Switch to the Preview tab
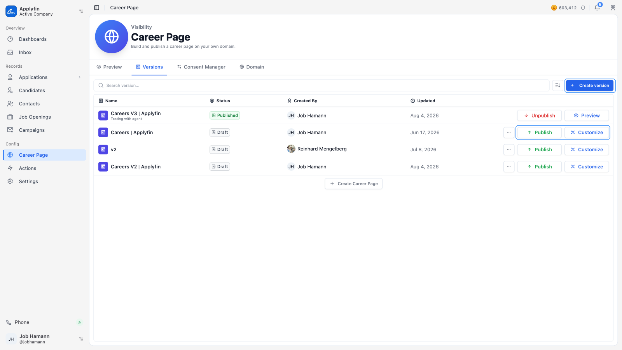Image resolution: width=622 pixels, height=350 pixels. point(109,67)
